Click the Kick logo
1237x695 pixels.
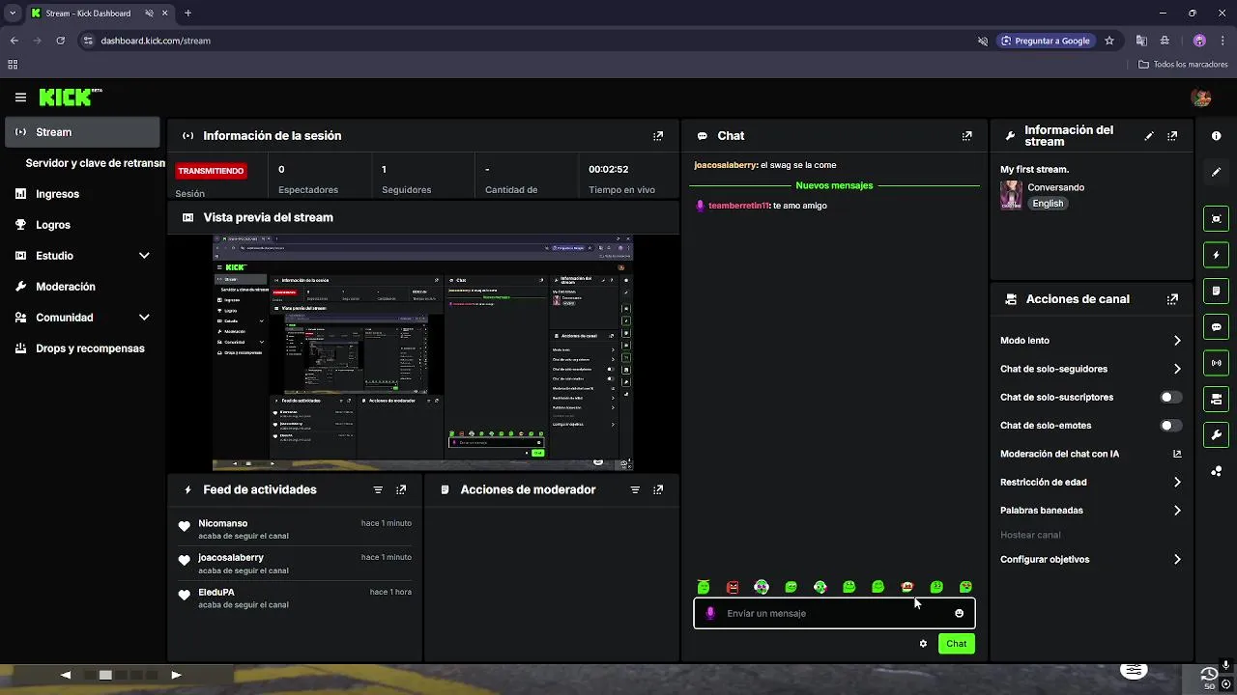[70, 97]
